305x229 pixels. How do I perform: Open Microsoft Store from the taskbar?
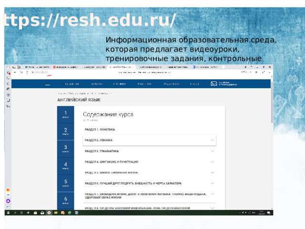click(35, 213)
